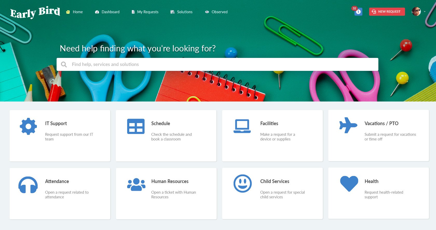Click the Health heart icon

point(349,184)
